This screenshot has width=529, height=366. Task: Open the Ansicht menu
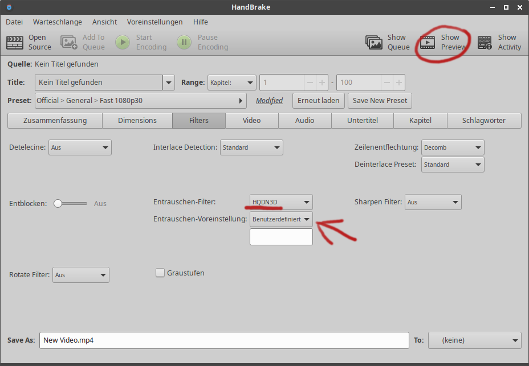pyautogui.click(x=104, y=22)
